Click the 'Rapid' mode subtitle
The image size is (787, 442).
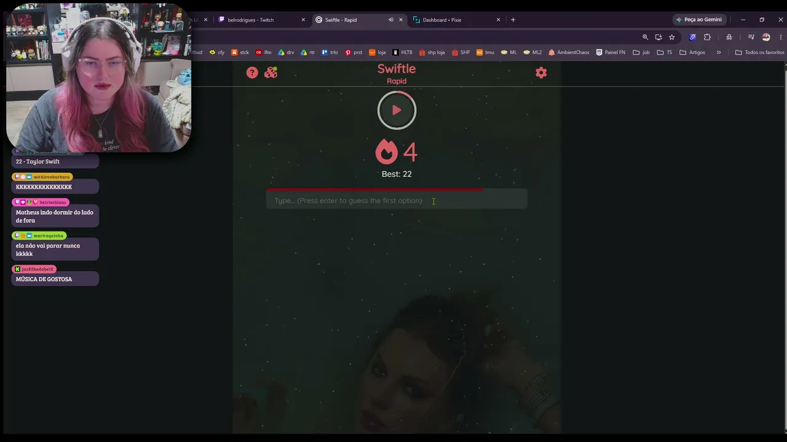(397, 81)
